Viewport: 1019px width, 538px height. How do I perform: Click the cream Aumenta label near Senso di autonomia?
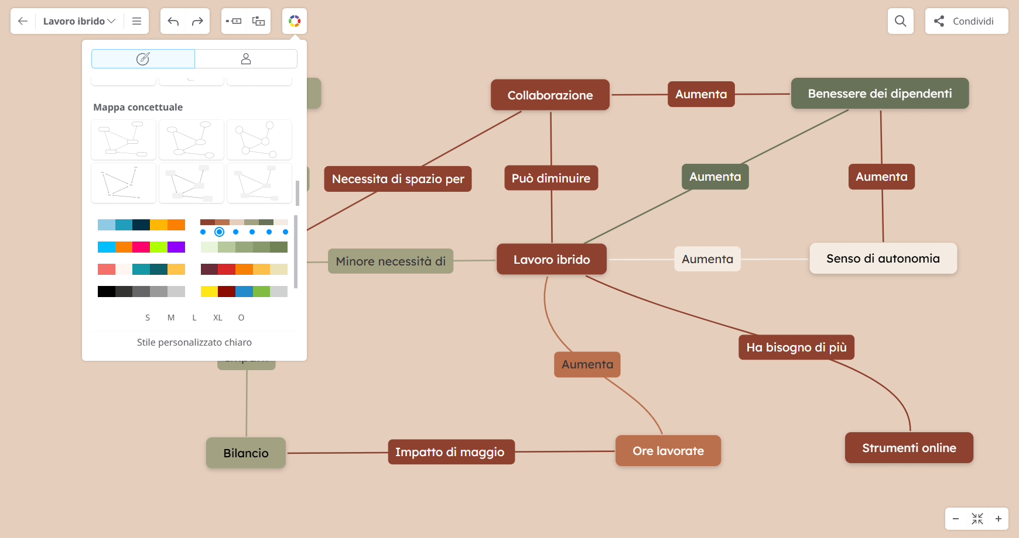coord(707,259)
